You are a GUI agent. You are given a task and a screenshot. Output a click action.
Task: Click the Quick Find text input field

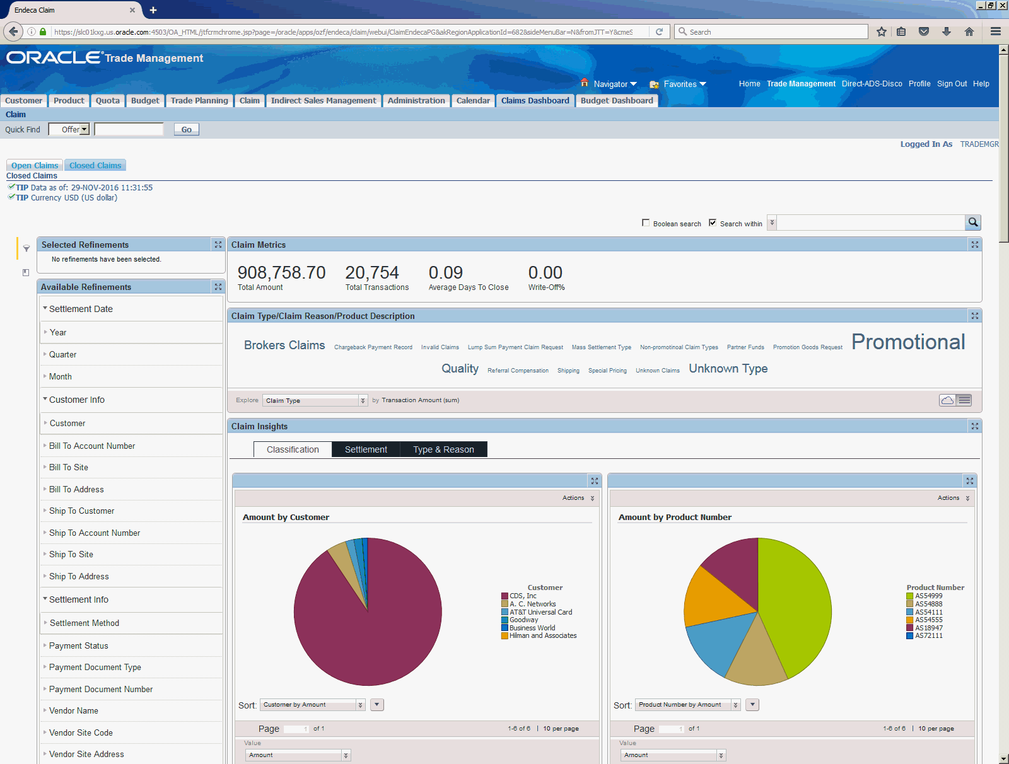[x=129, y=129]
